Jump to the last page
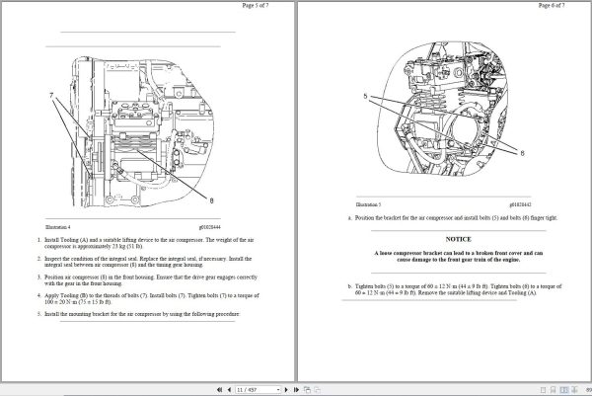Viewport: 592px width, 396px height. pos(296,389)
